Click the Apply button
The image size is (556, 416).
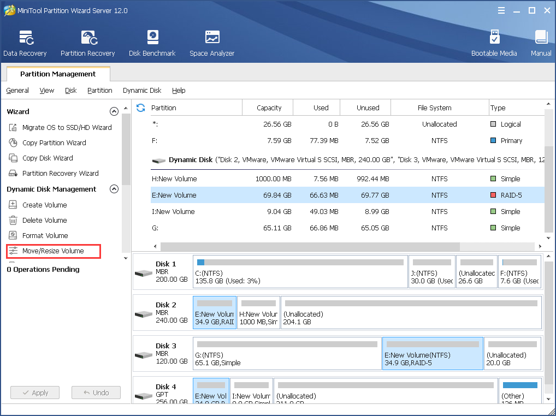pos(35,393)
